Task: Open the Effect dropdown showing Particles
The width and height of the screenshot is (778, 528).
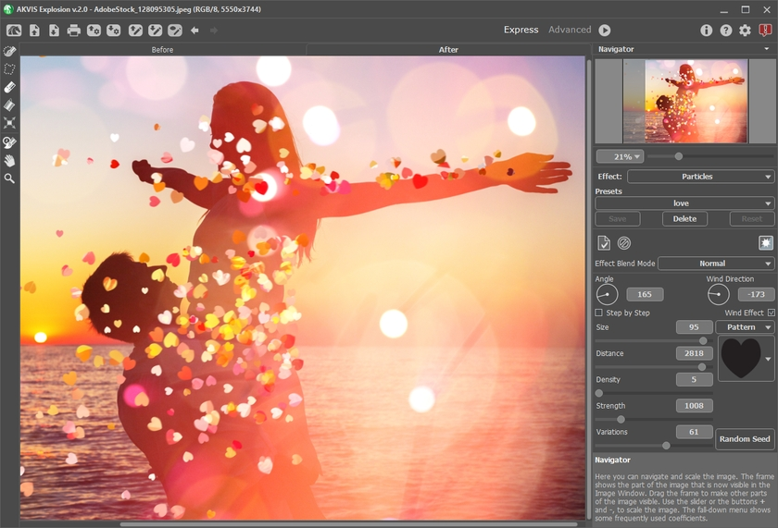Action: (x=700, y=177)
